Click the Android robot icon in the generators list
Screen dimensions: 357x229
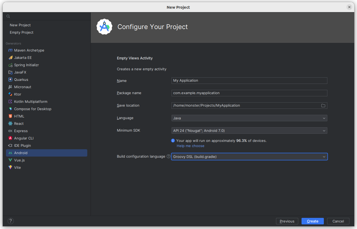[10, 153]
